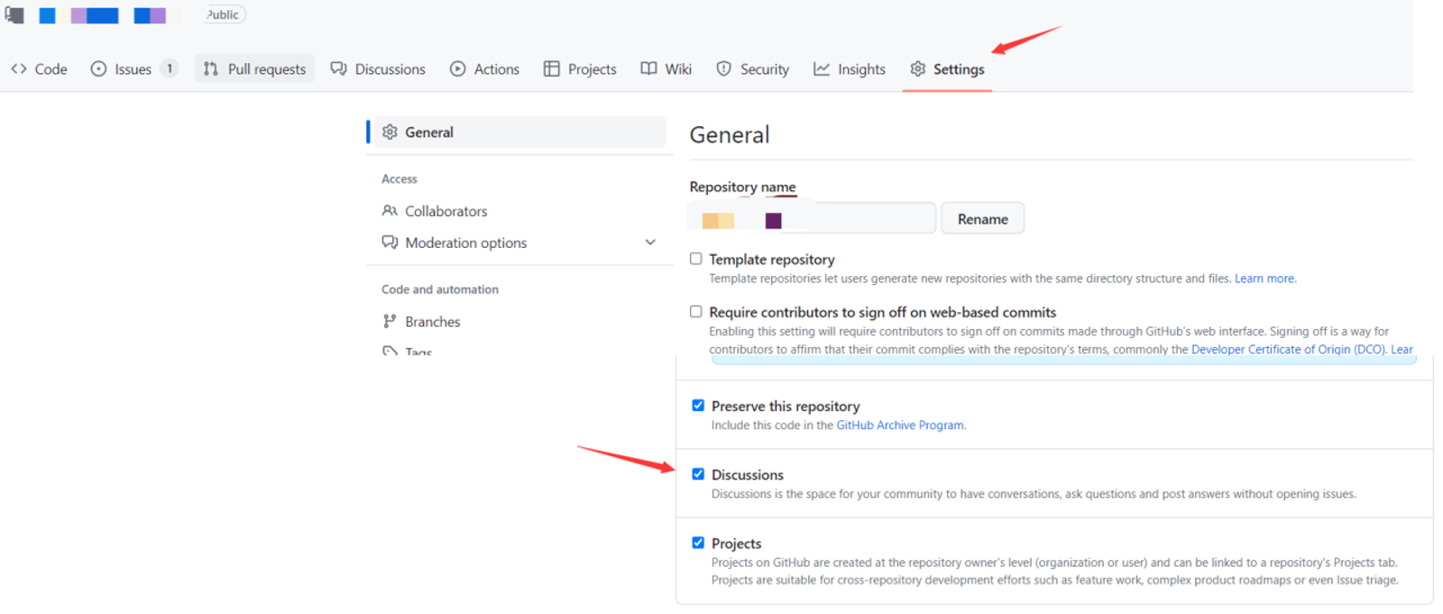This screenshot has width=1443, height=614.
Task: Uncheck the Discussions feature checkbox
Action: [x=698, y=474]
